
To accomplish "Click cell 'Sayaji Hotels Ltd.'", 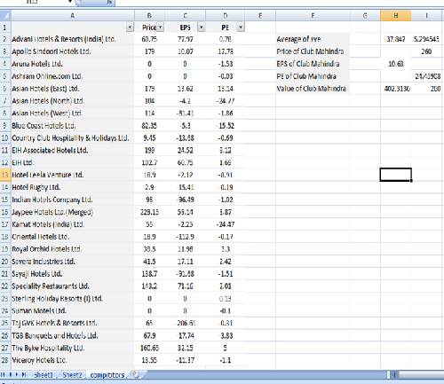I will [73, 274].
